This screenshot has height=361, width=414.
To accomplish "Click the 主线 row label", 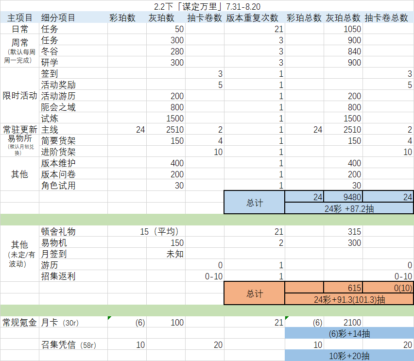I will [73, 129].
